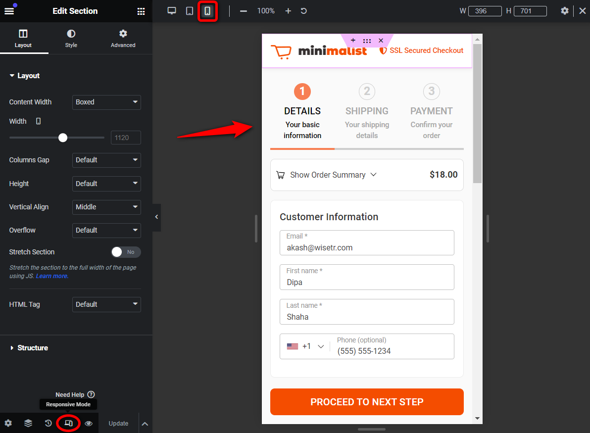This screenshot has height=433, width=590.
Task: Switch to the Style tab
Action: pos(71,39)
